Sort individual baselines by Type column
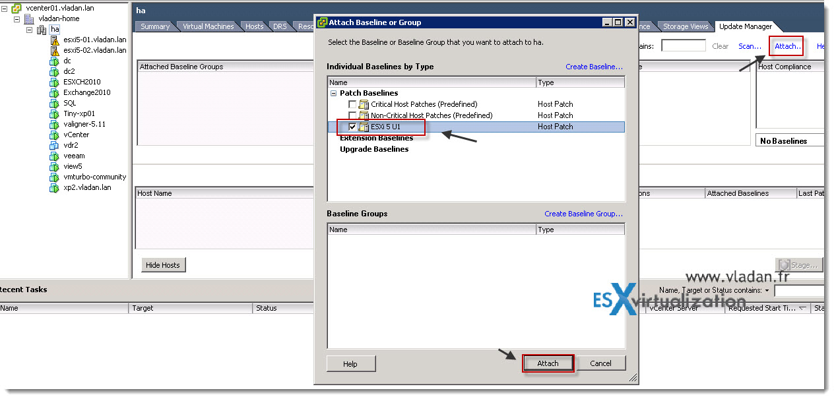Viewport: 834px width, 399px height. coord(581,82)
